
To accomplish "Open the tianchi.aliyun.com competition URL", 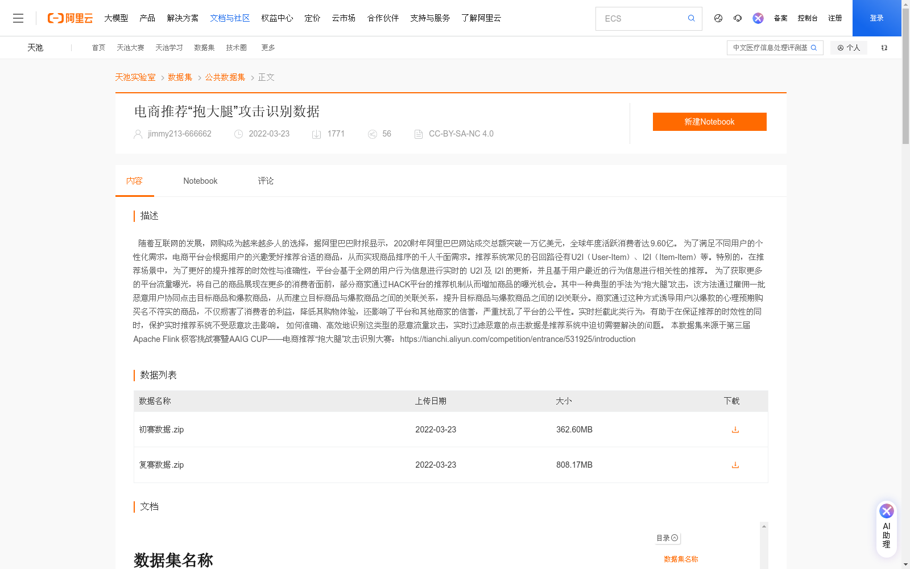I will point(518,339).
